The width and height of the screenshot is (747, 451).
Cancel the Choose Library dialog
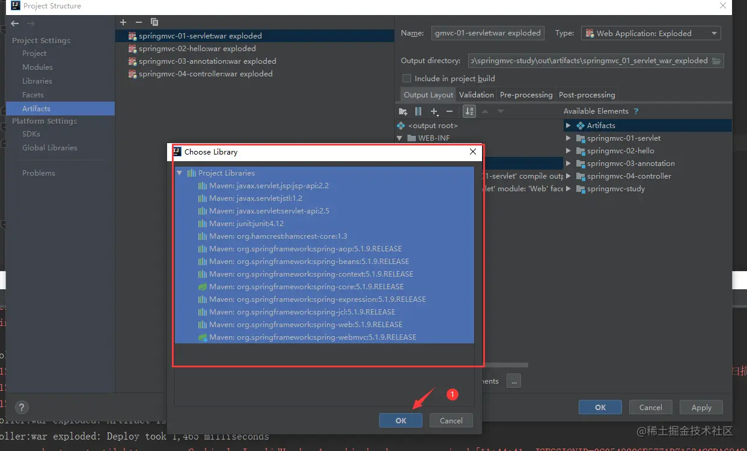click(451, 420)
